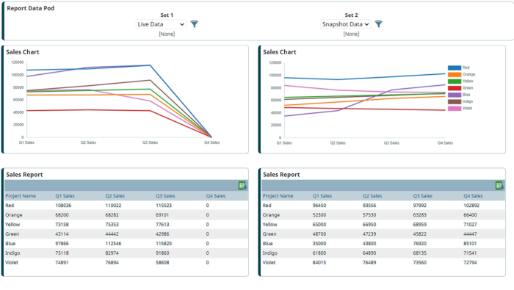The width and height of the screenshot is (514, 290).
Task: Select the Violet row in right Sales Report
Action: 383,263
